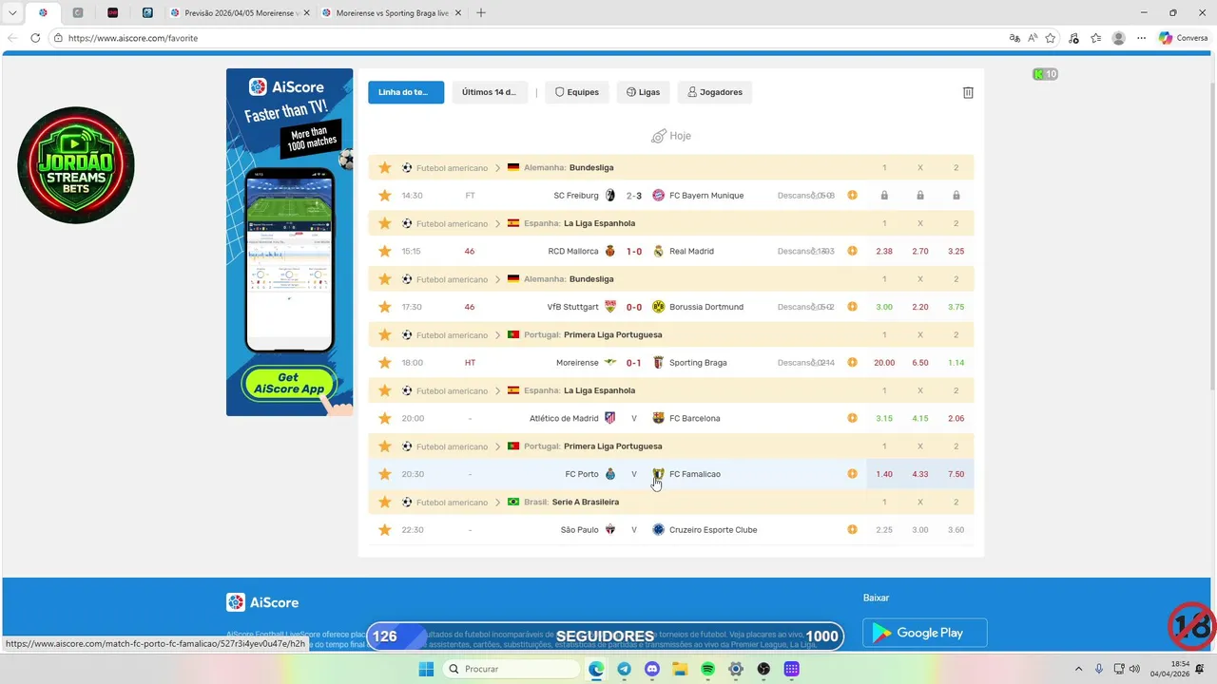The height and width of the screenshot is (684, 1217).
Task: Open La Liga Espanhola league above Mallorca match
Action: coord(599,223)
